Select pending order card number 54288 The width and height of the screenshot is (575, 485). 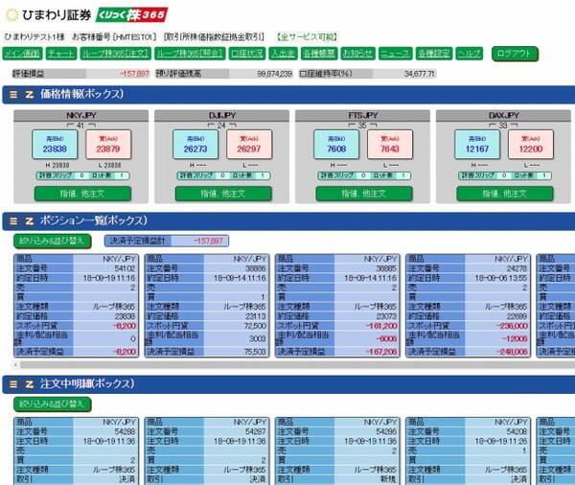click(77, 450)
